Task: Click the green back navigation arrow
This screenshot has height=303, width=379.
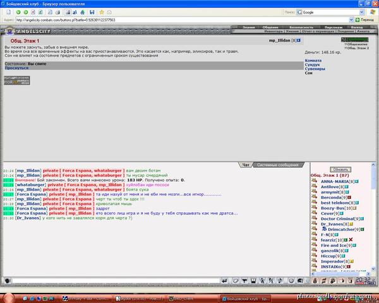Action: (x=18, y=12)
